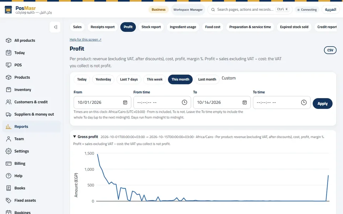Choose the Custom date range option
Viewport: 343px width, 214px height.
point(229,78)
